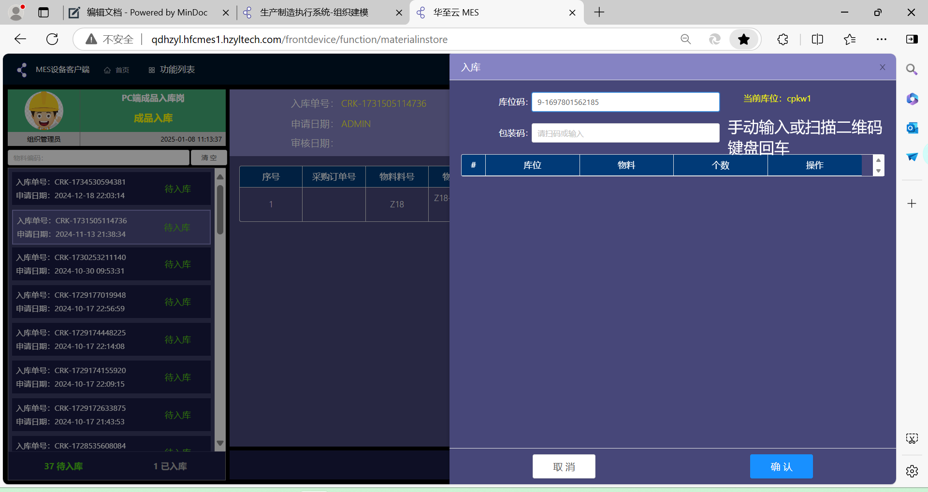Switch to 生产制造执行系统-组织建模 tab

coord(314,13)
